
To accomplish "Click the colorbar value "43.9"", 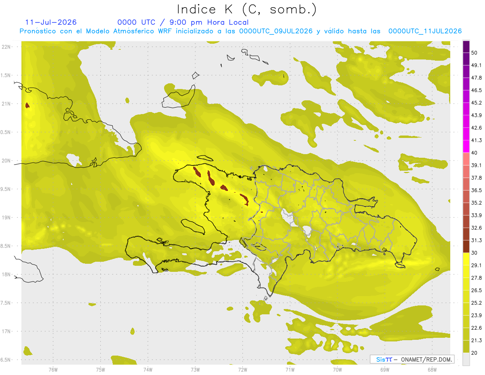I will click(477, 115).
